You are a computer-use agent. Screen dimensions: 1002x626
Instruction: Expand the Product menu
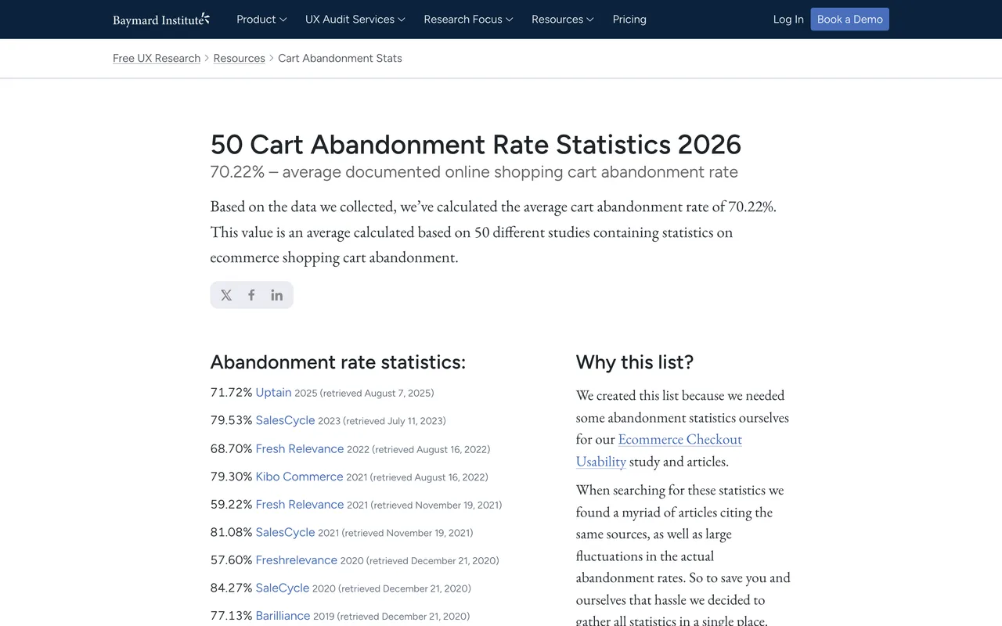point(261,20)
